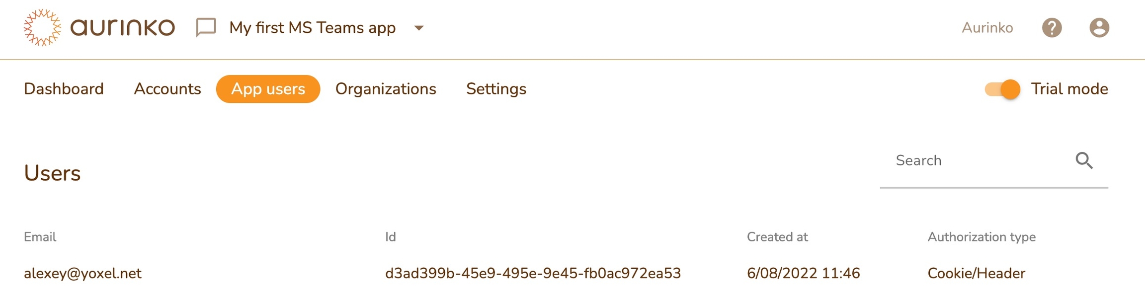
Task: Click the Aurinko sunburst logo
Action: coord(42,28)
